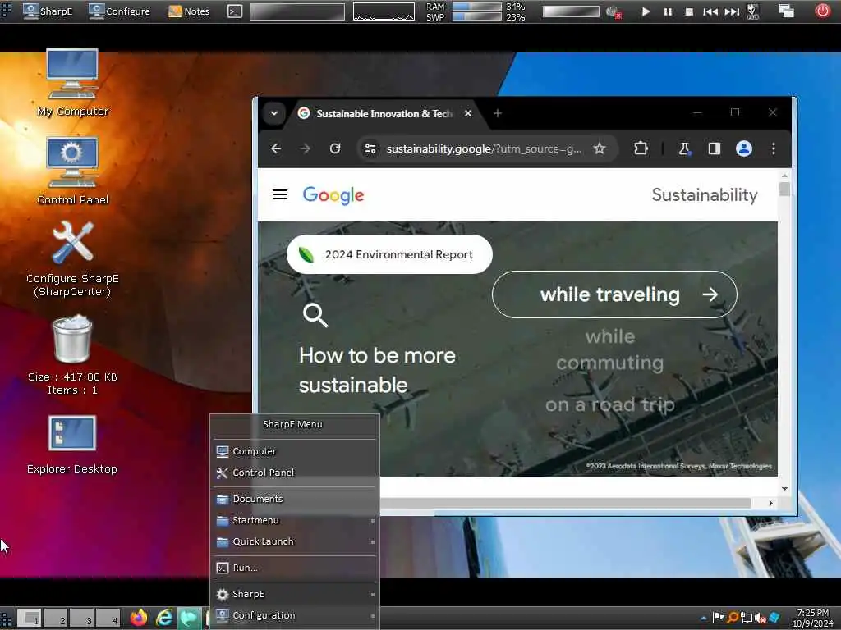
Task: Click the show desktop windows icon
Action: pos(786,11)
